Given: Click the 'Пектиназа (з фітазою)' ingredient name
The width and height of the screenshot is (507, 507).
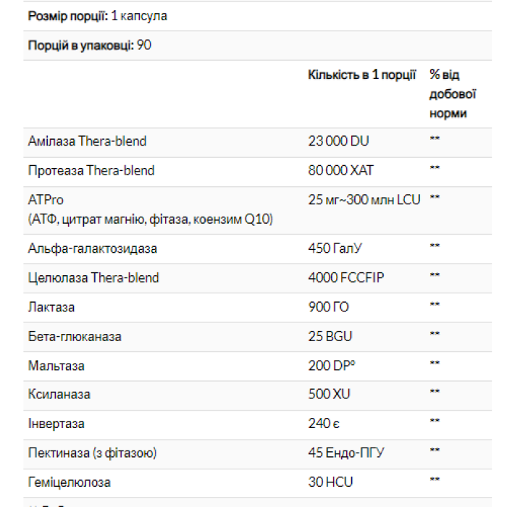Looking at the screenshot, I should point(92,453).
